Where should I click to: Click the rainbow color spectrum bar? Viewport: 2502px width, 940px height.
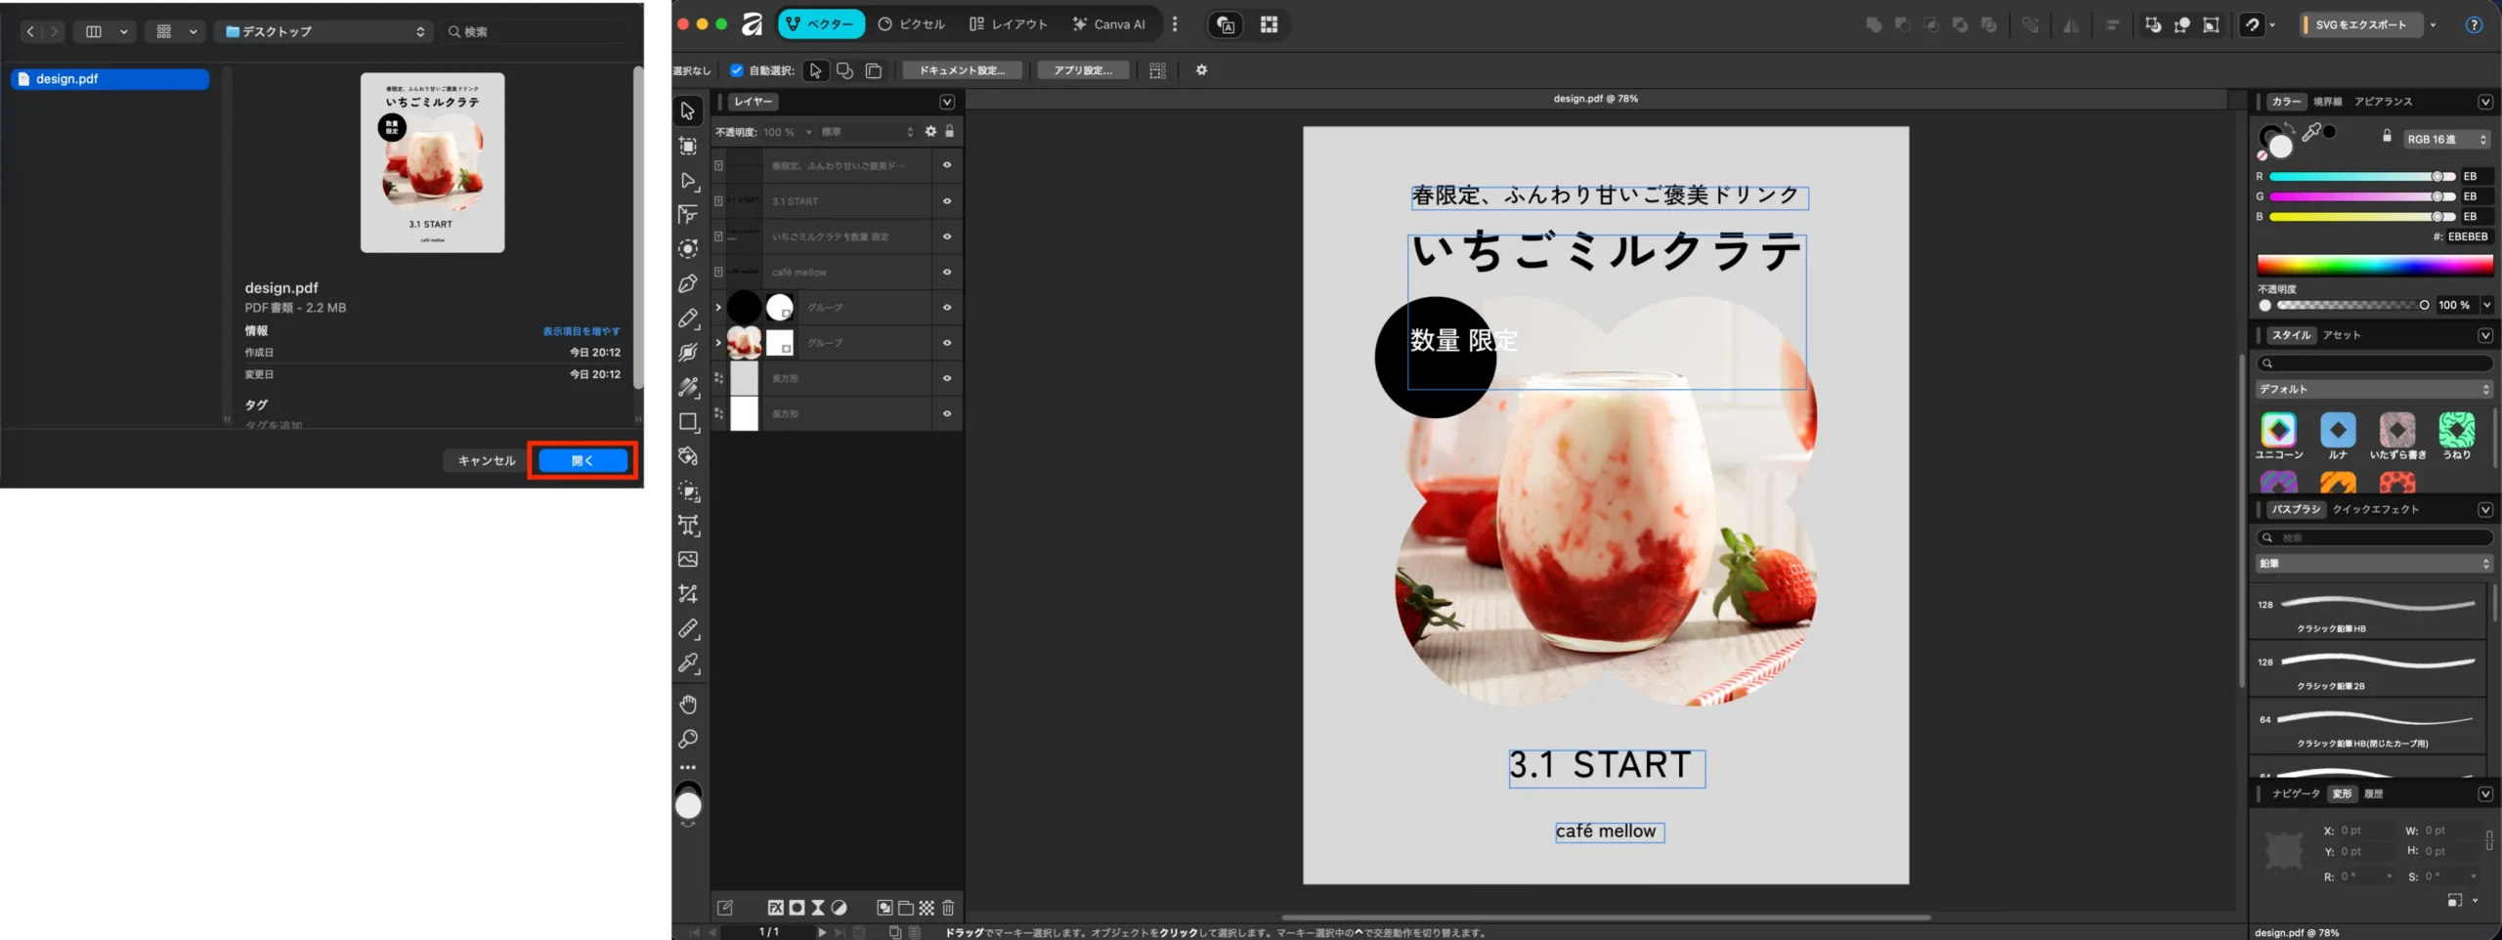[2374, 266]
